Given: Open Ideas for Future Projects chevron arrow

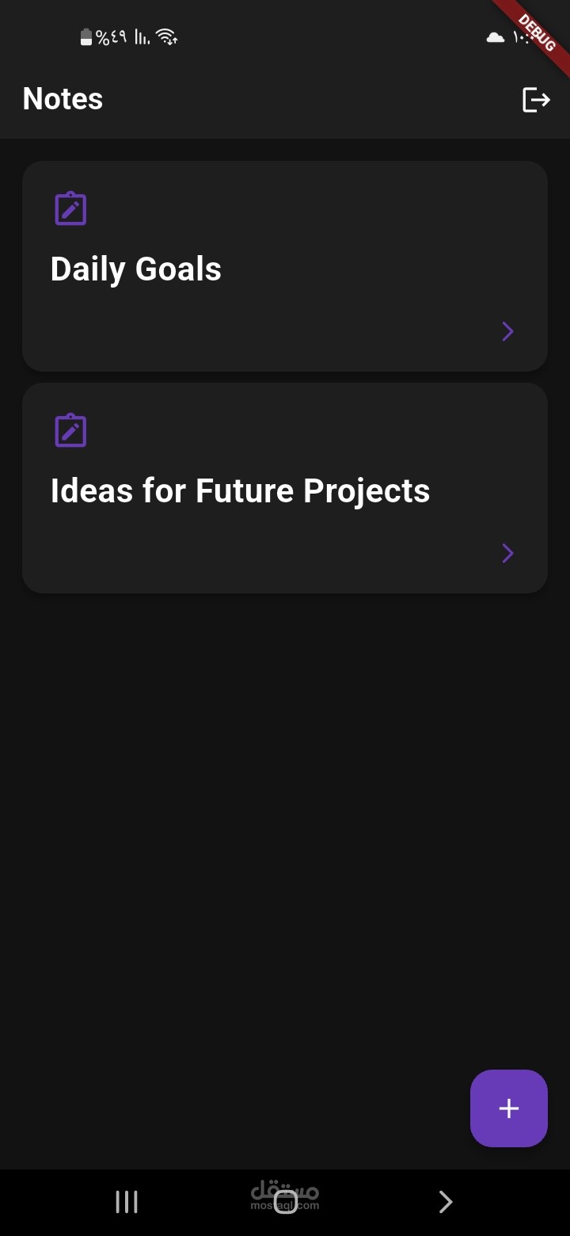Looking at the screenshot, I should [x=508, y=553].
